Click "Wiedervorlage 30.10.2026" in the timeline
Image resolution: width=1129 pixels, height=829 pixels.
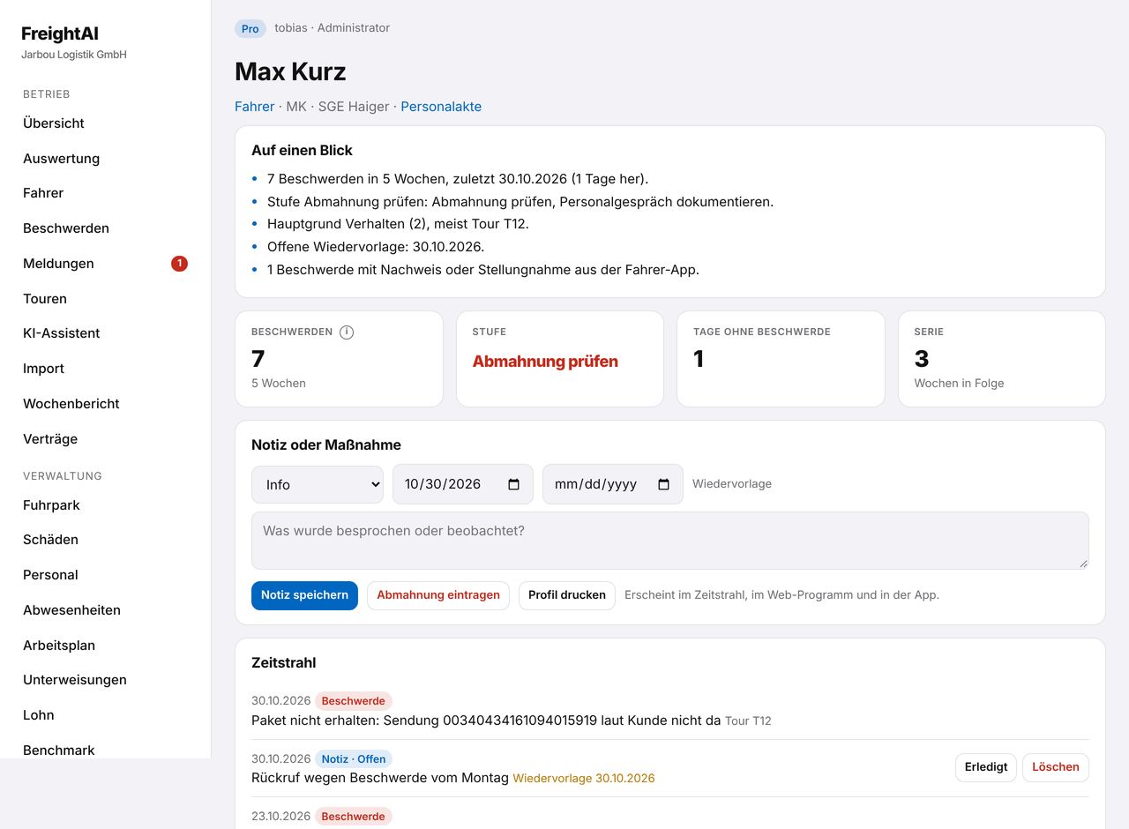click(x=584, y=779)
